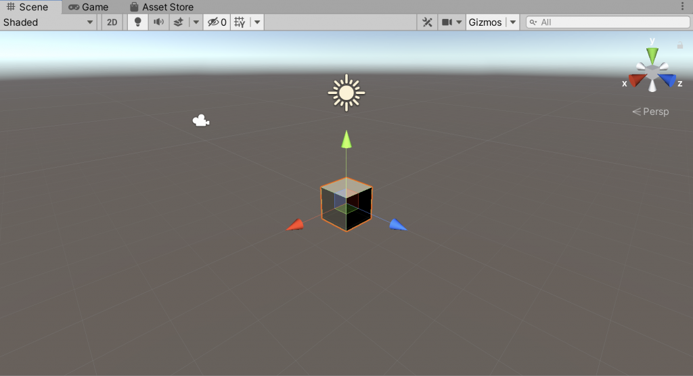Viewport: 693px width, 376px height.
Task: Toggle scene audio with the speaker icon
Action: tap(158, 22)
